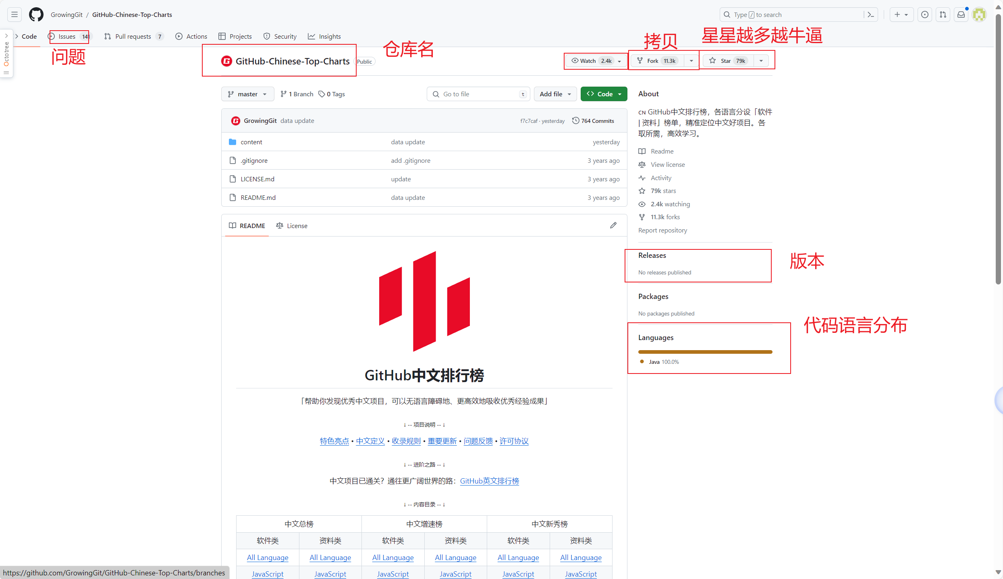Star the repository
Viewport: 1003px width, 579px height.
(x=728, y=61)
